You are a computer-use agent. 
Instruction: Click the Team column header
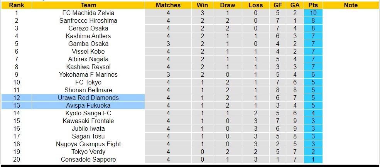coord(88,5)
